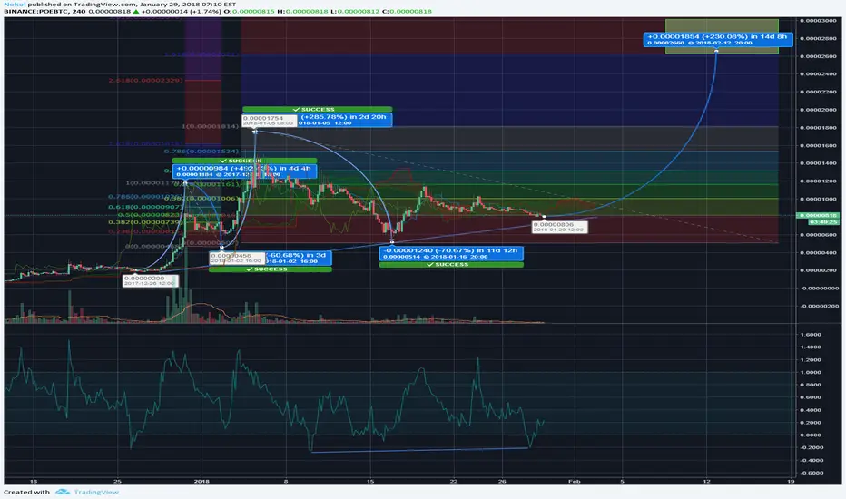Click the 0.382(0.00000739) Fibonacci level label
Viewport: 846px width, 499px height.
[145, 222]
